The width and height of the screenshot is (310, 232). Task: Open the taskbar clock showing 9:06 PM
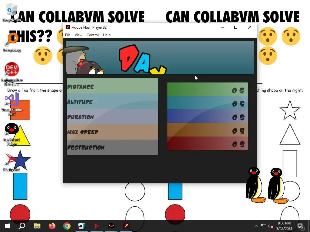point(284,226)
